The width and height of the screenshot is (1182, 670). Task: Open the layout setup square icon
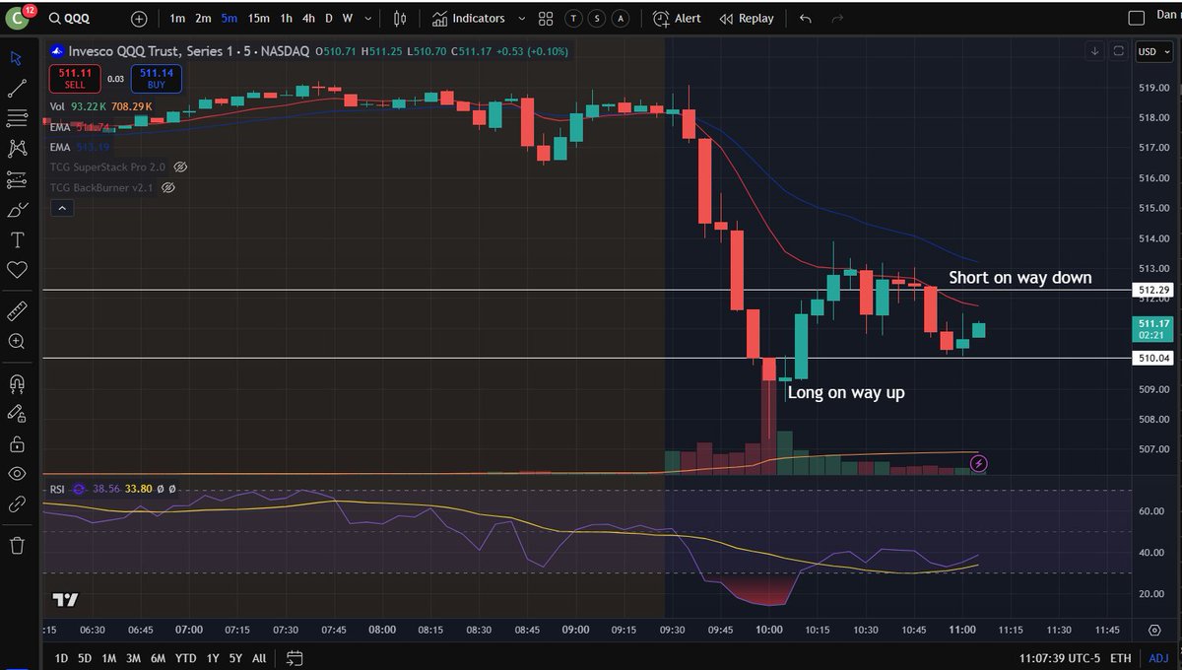(x=1137, y=18)
